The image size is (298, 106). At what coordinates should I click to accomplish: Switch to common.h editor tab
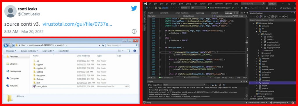tap(164, 13)
